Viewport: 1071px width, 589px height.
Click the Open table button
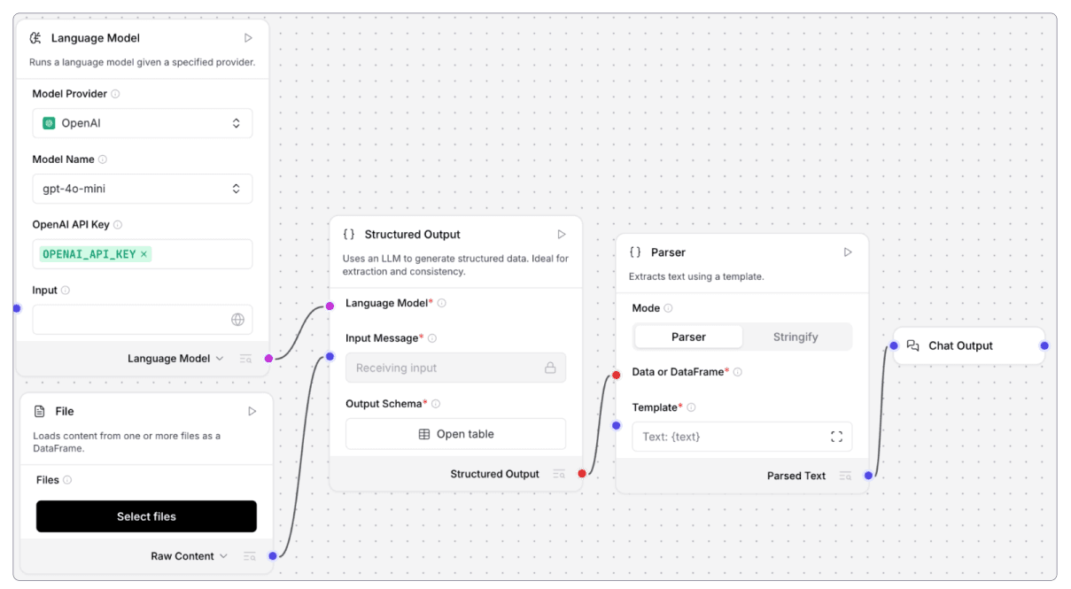455,434
